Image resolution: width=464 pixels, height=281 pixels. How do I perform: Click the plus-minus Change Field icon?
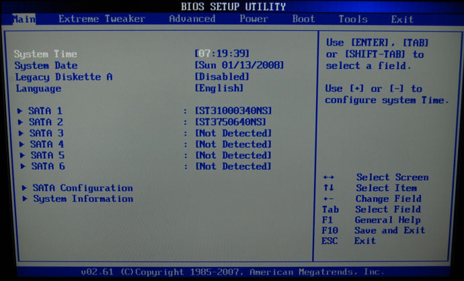tap(328, 199)
